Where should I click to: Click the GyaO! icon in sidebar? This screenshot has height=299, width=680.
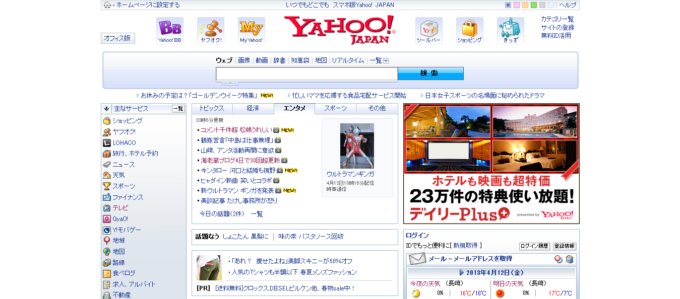(x=107, y=219)
